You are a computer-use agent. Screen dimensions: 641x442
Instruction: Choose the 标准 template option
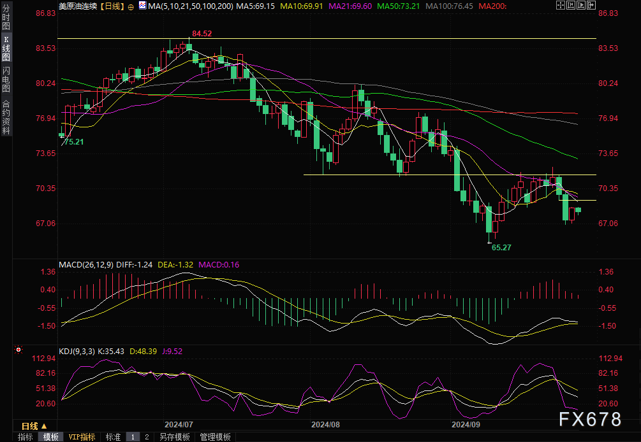113,437
